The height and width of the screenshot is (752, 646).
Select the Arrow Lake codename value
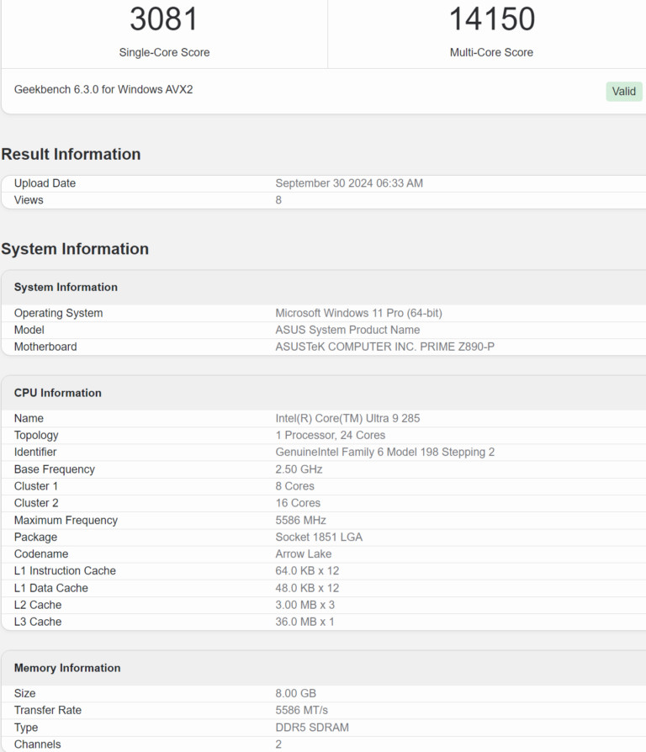pos(304,554)
